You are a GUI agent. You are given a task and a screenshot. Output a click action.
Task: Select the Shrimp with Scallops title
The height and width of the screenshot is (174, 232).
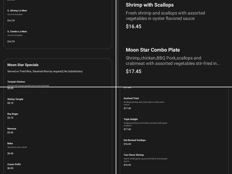point(150,5)
